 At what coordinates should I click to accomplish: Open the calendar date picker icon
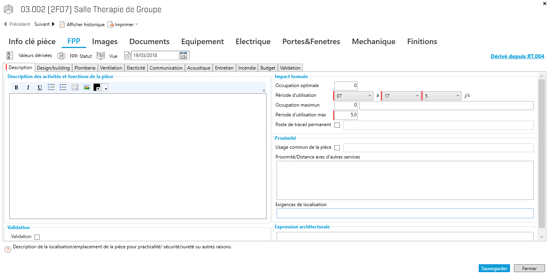[x=183, y=55]
